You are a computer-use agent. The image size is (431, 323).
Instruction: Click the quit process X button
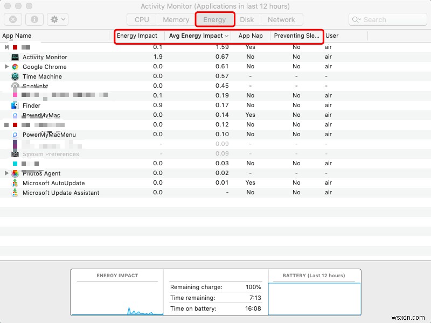click(12, 19)
